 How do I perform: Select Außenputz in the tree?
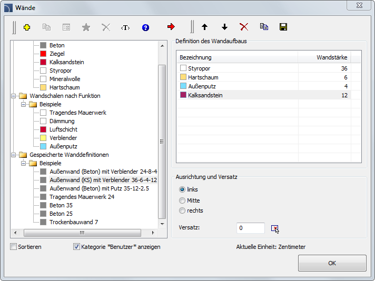coord(63,146)
